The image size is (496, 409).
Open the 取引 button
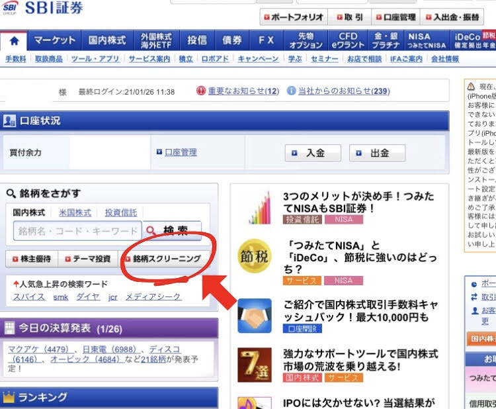tap(349, 17)
